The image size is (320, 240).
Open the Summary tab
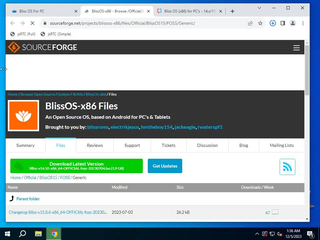click(x=25, y=145)
